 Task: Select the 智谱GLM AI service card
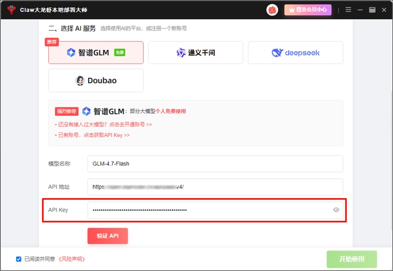pyautogui.click(x=95, y=52)
